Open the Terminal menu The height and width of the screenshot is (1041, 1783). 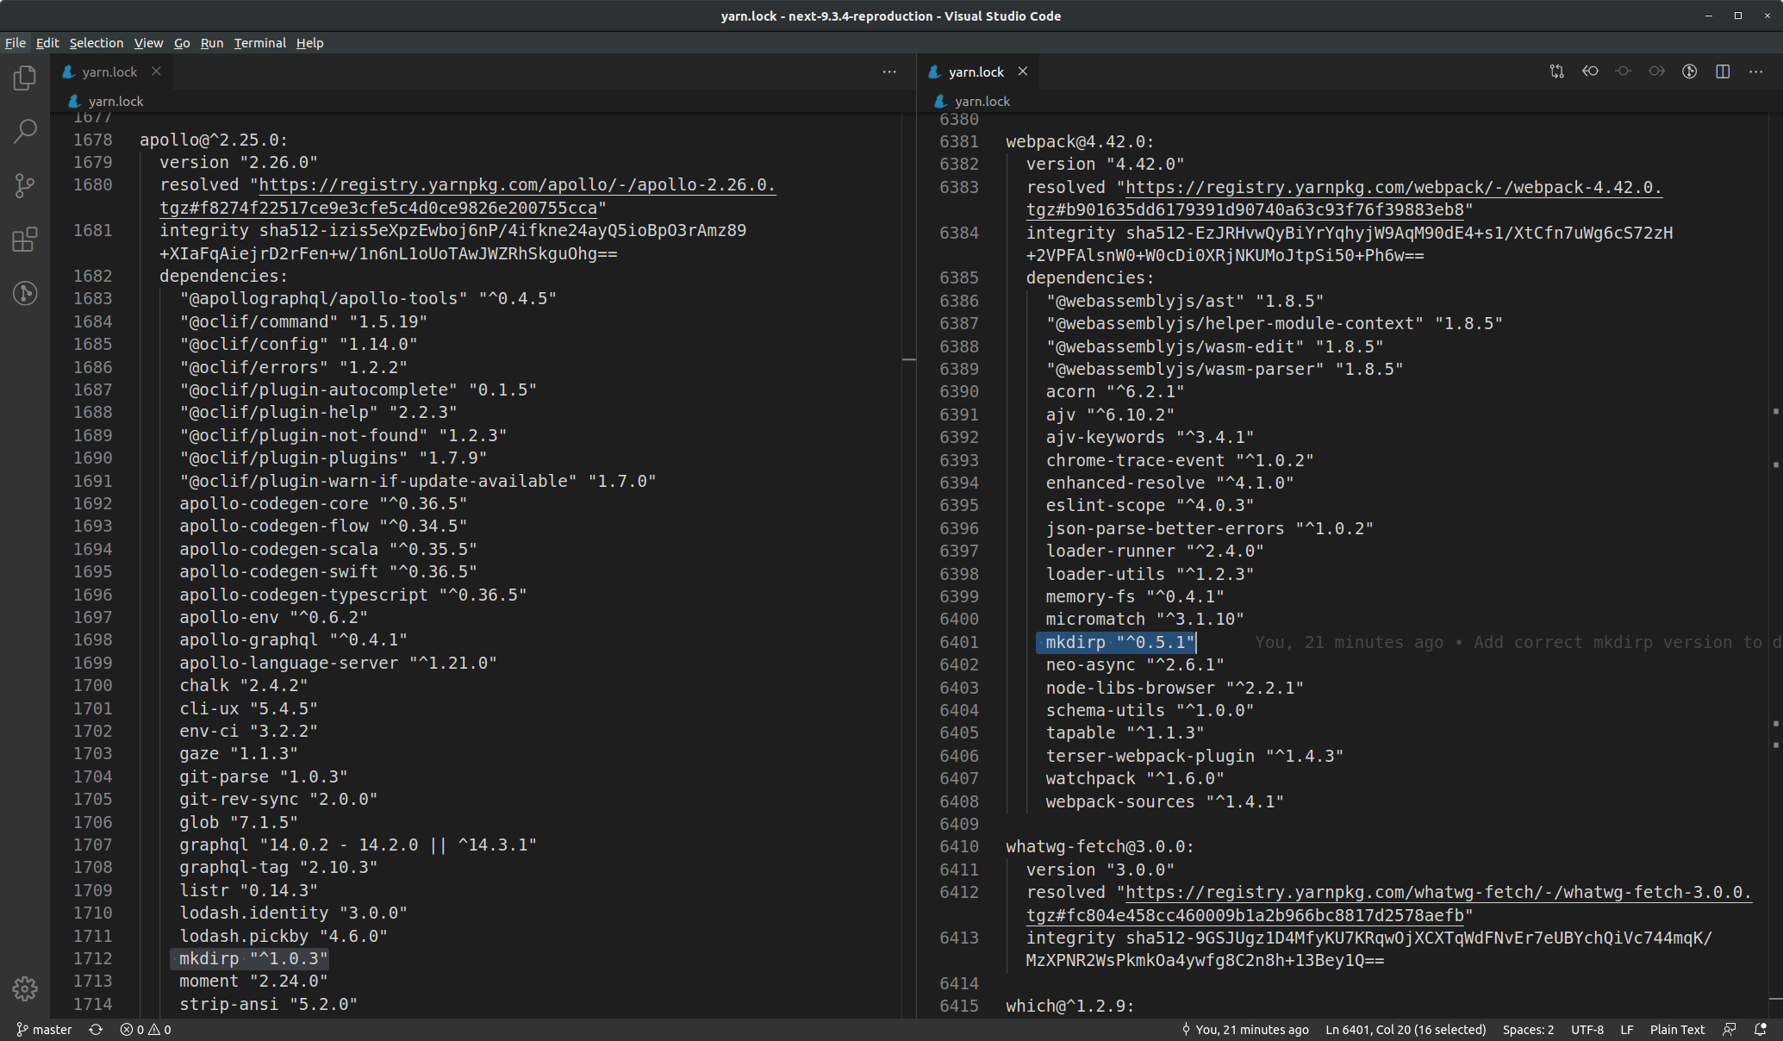click(260, 43)
